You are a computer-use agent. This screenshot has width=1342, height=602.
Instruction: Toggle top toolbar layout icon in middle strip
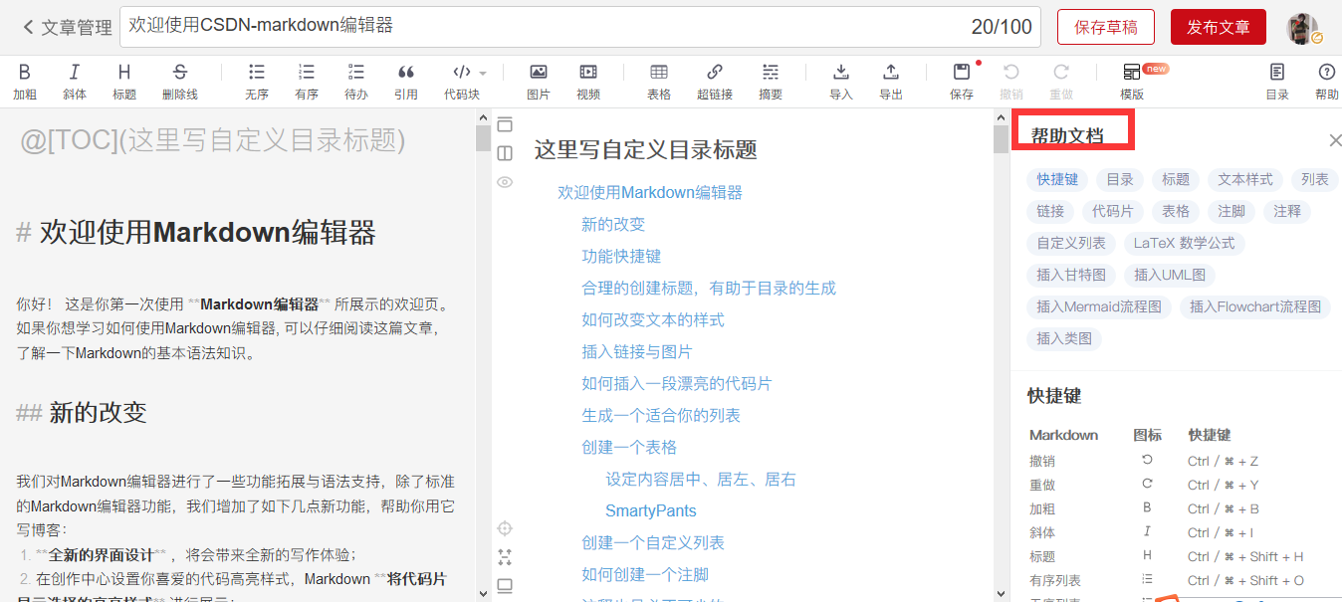tap(505, 124)
